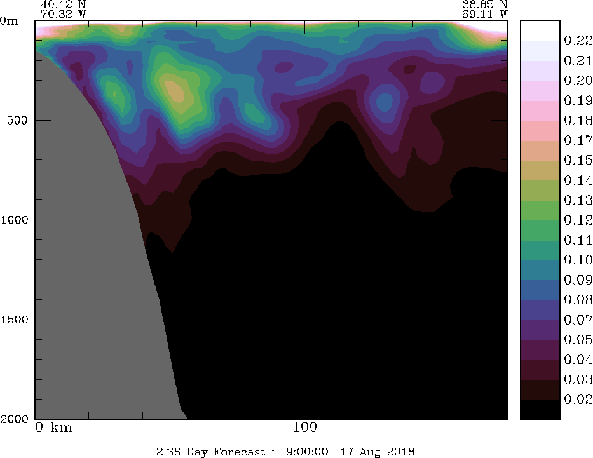Image resolution: width=593 pixels, height=458 pixels.
Task: Click the 0.19 colorbar label
Action: tap(578, 100)
